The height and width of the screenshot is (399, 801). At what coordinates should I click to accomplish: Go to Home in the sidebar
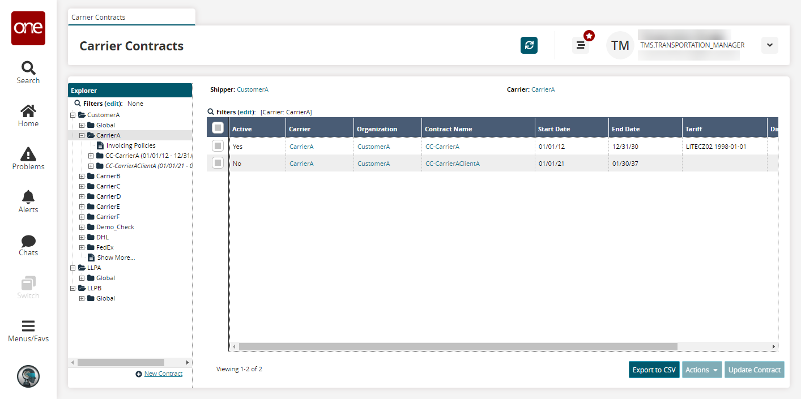click(28, 115)
